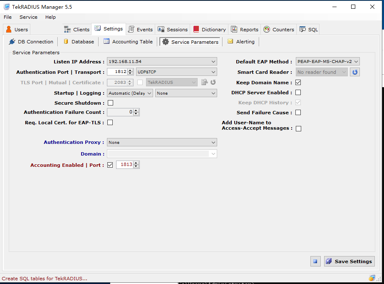Open the Help menu
The image size is (384, 284).
click(50, 17)
